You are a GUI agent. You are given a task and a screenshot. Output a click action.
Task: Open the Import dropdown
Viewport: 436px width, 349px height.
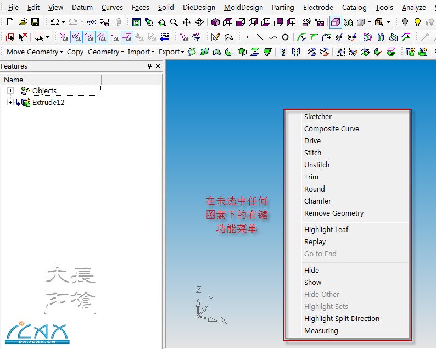click(x=141, y=52)
